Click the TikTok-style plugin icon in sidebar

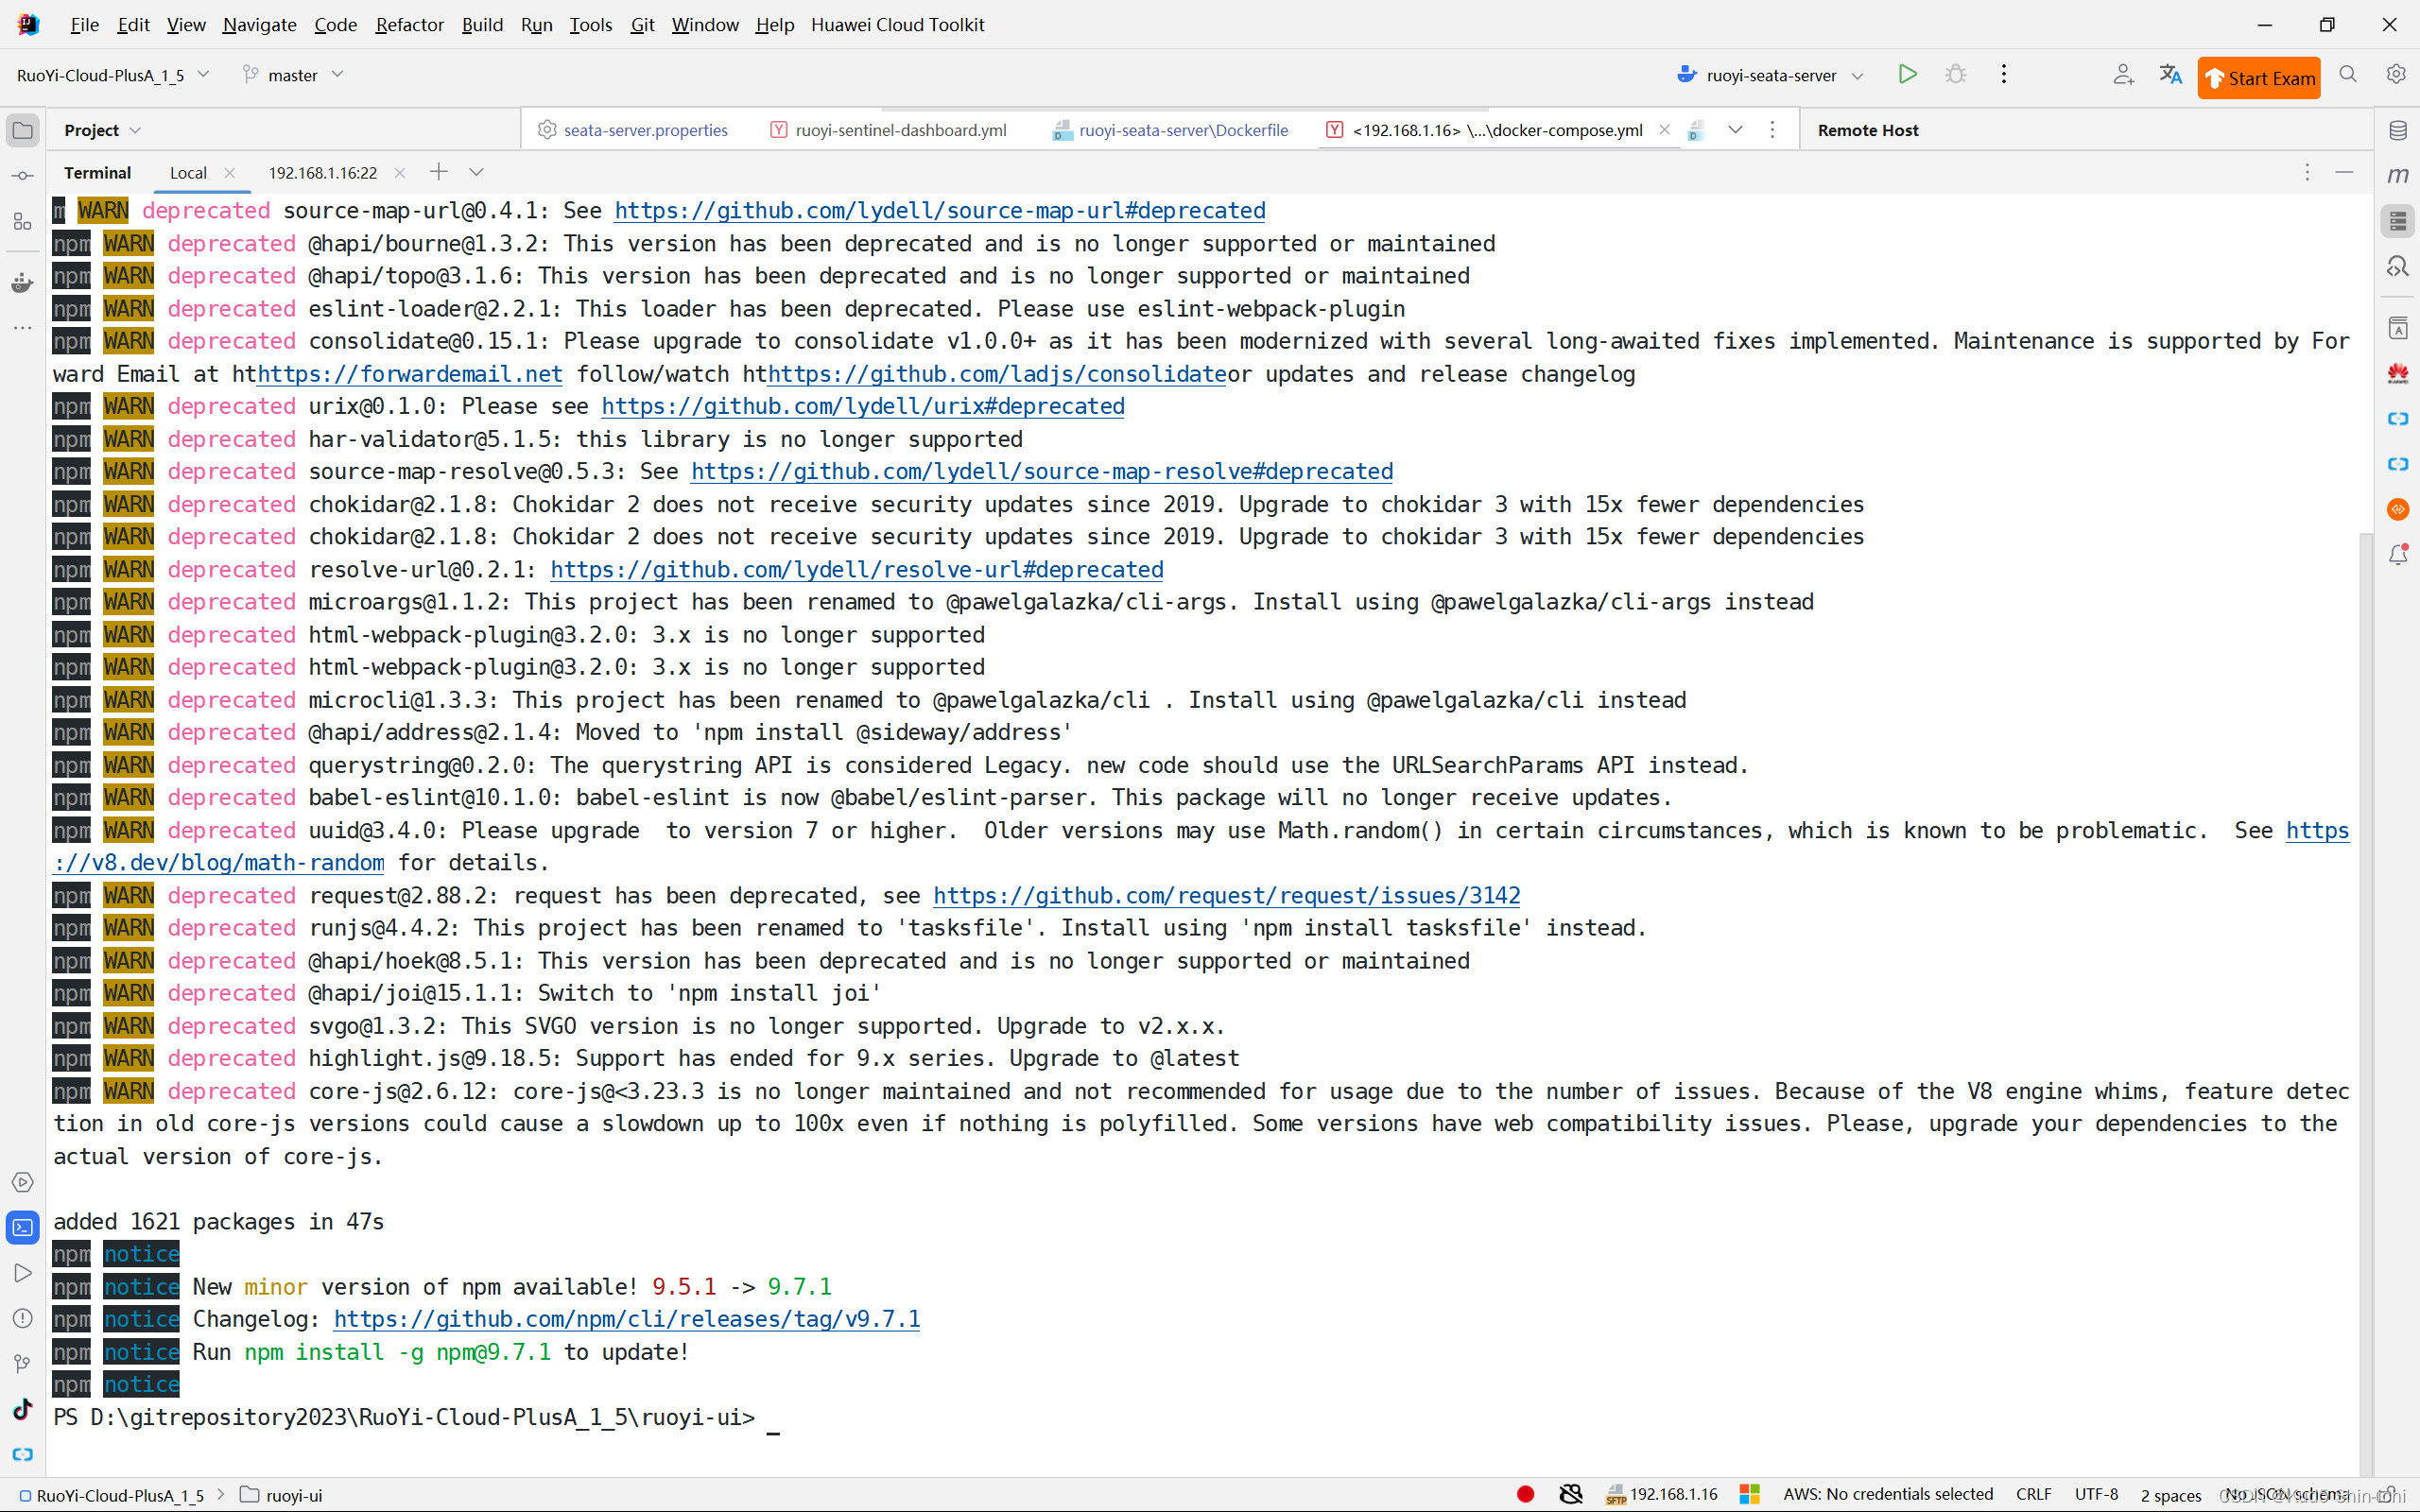(22, 1410)
